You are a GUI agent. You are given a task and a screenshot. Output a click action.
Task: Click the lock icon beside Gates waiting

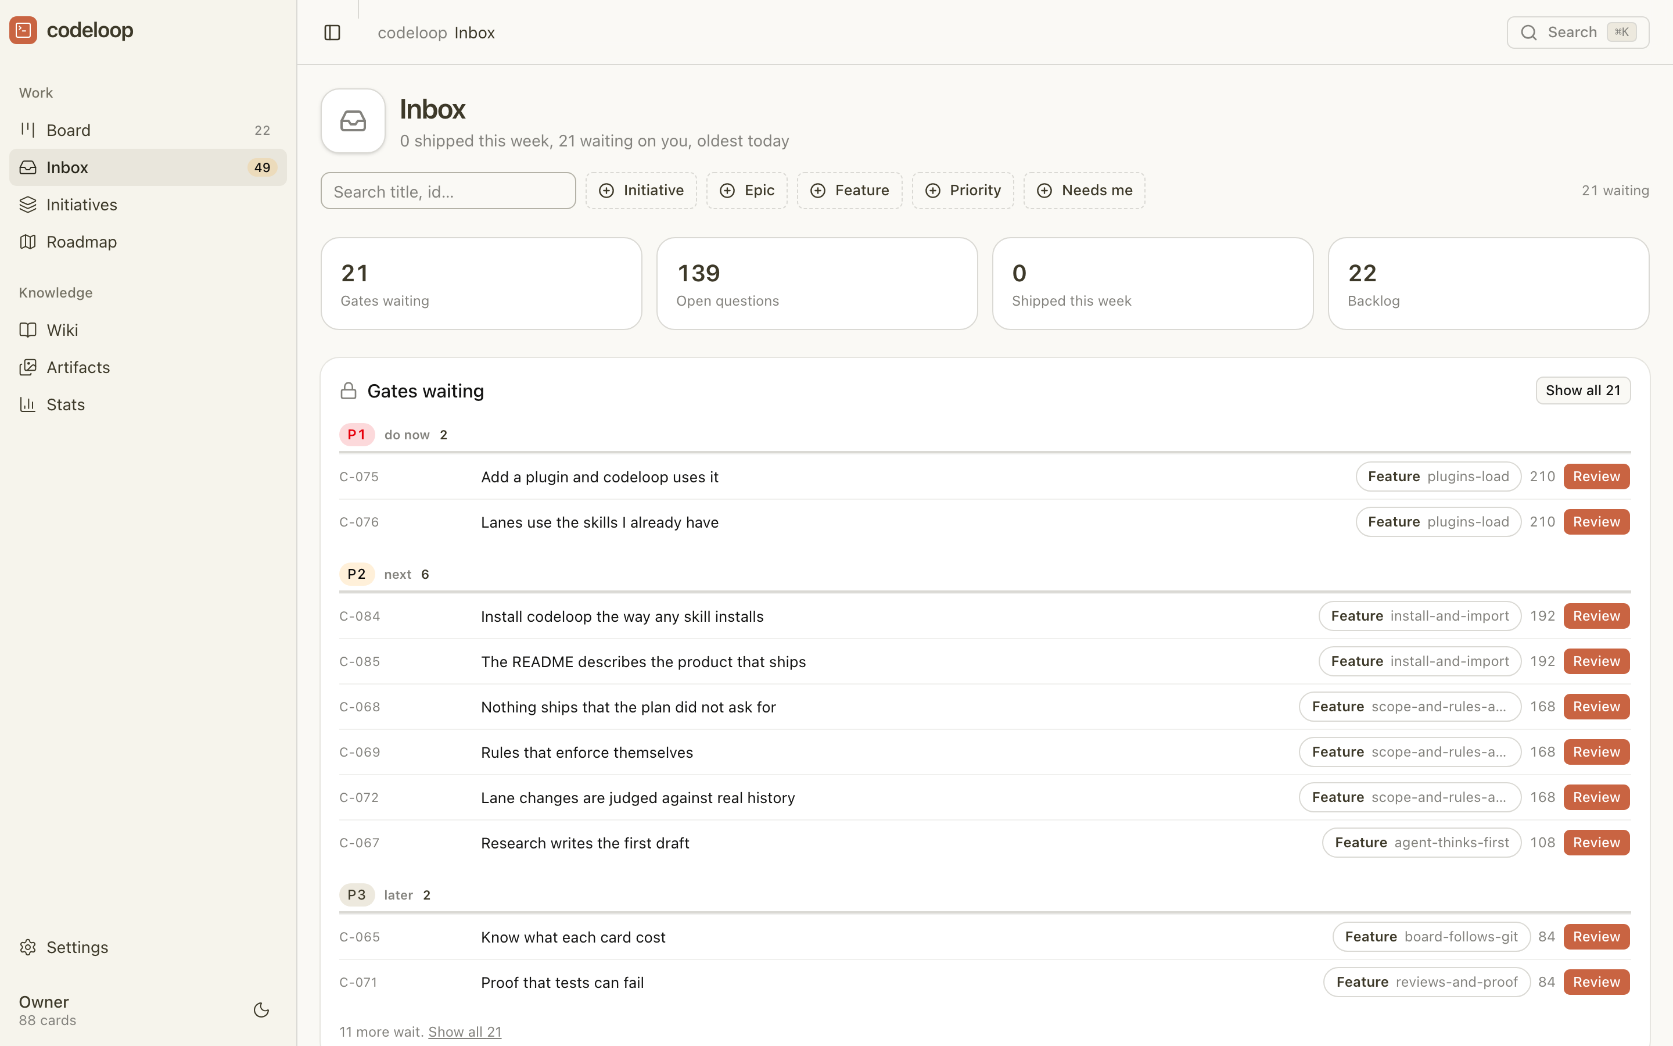pyautogui.click(x=349, y=391)
